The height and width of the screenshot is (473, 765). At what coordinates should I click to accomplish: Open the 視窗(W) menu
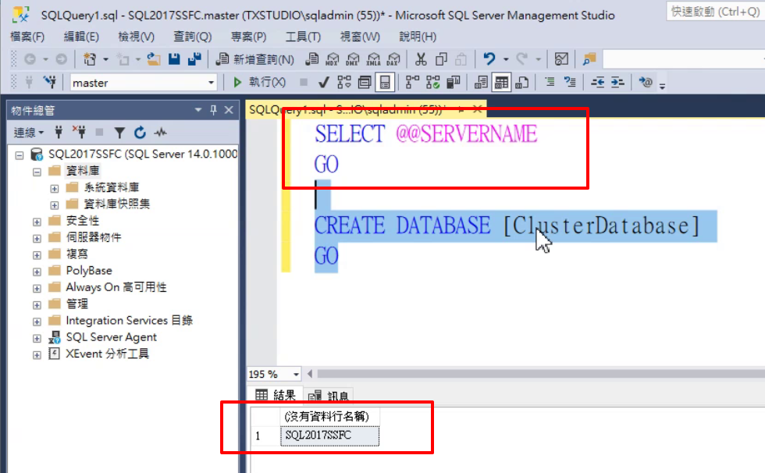pos(360,37)
